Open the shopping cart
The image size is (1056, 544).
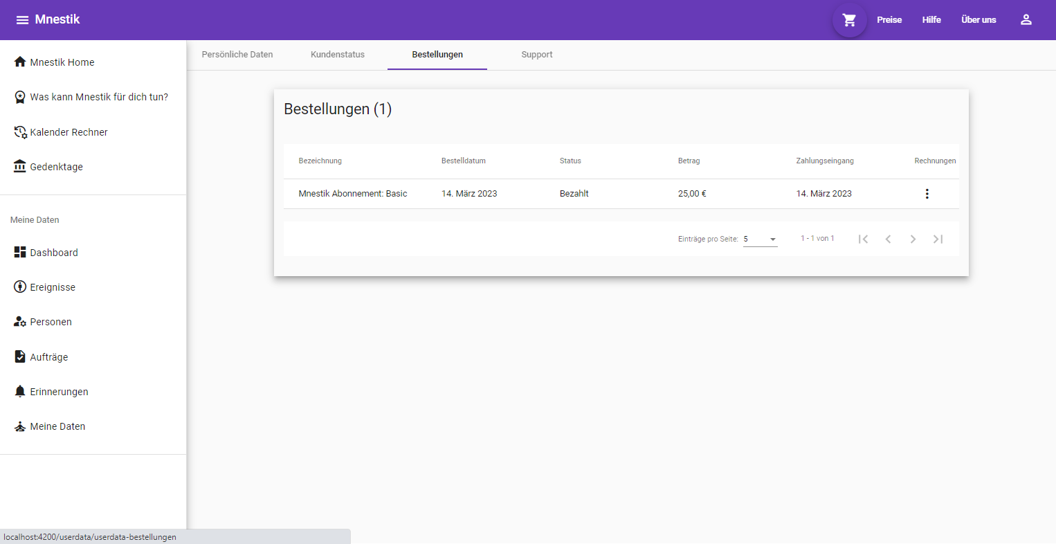coord(849,20)
